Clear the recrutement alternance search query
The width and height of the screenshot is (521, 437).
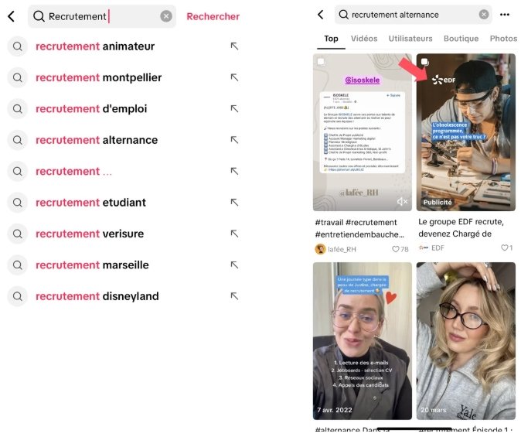[x=484, y=14]
